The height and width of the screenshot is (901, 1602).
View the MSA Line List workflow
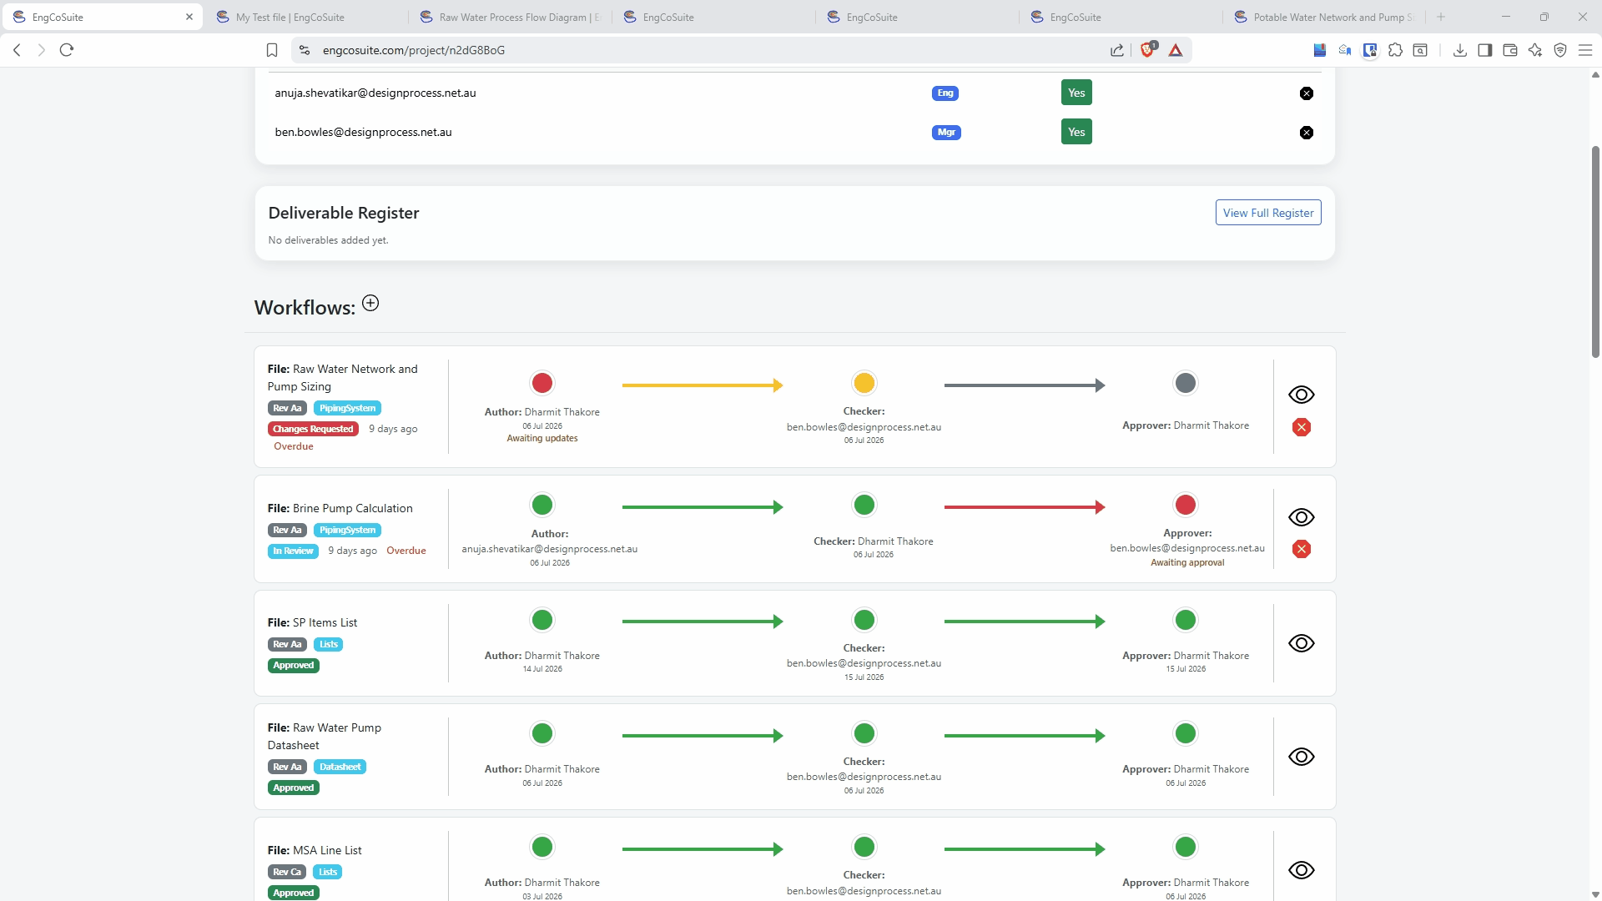point(1301,870)
